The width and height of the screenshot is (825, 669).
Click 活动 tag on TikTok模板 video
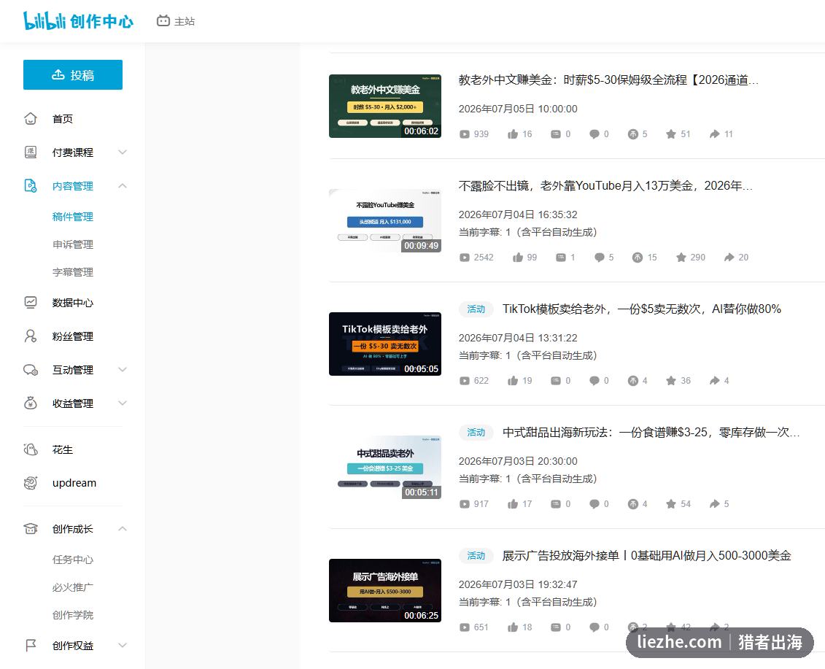pyautogui.click(x=476, y=309)
